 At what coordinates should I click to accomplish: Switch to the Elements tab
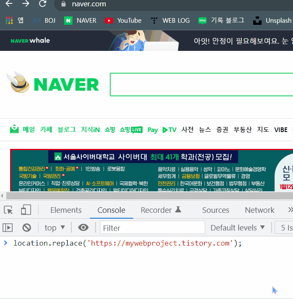pyautogui.click(x=66, y=210)
